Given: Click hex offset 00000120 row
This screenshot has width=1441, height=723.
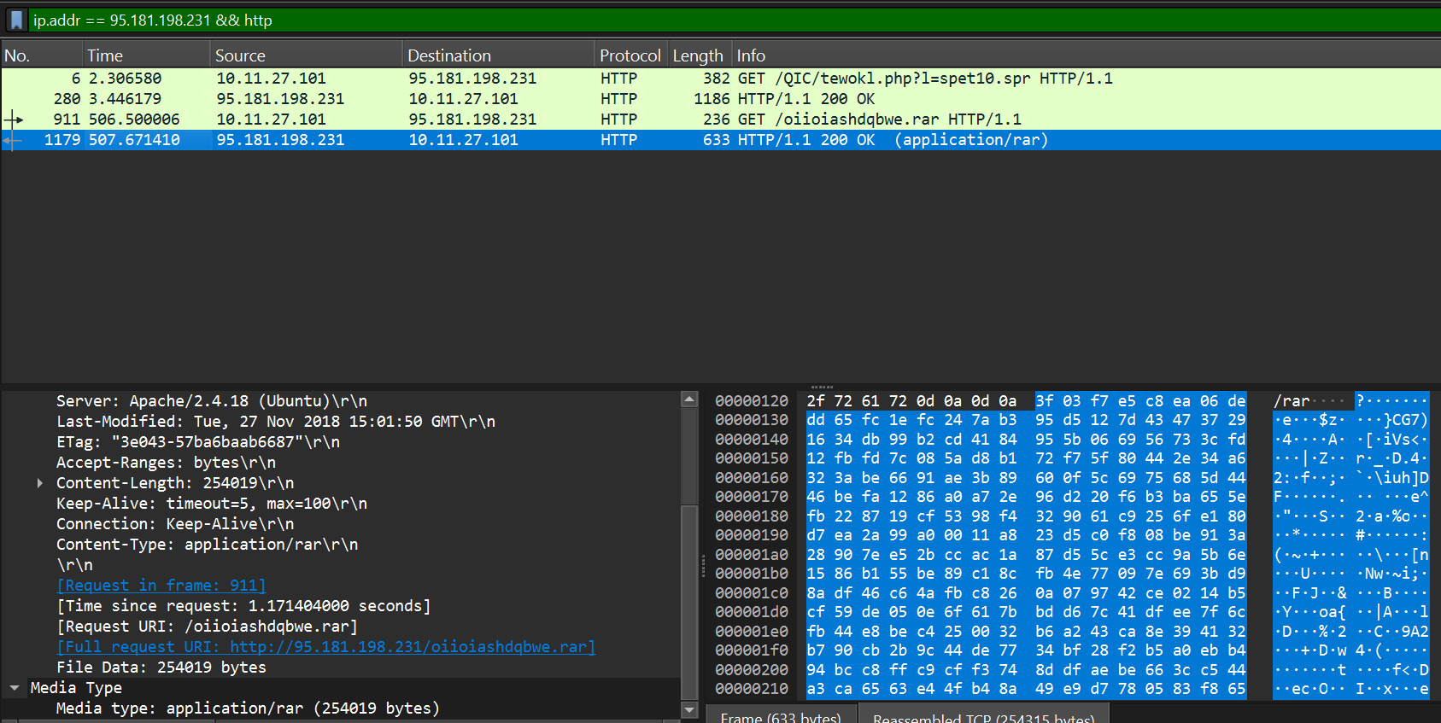Looking at the screenshot, I should click(x=752, y=401).
